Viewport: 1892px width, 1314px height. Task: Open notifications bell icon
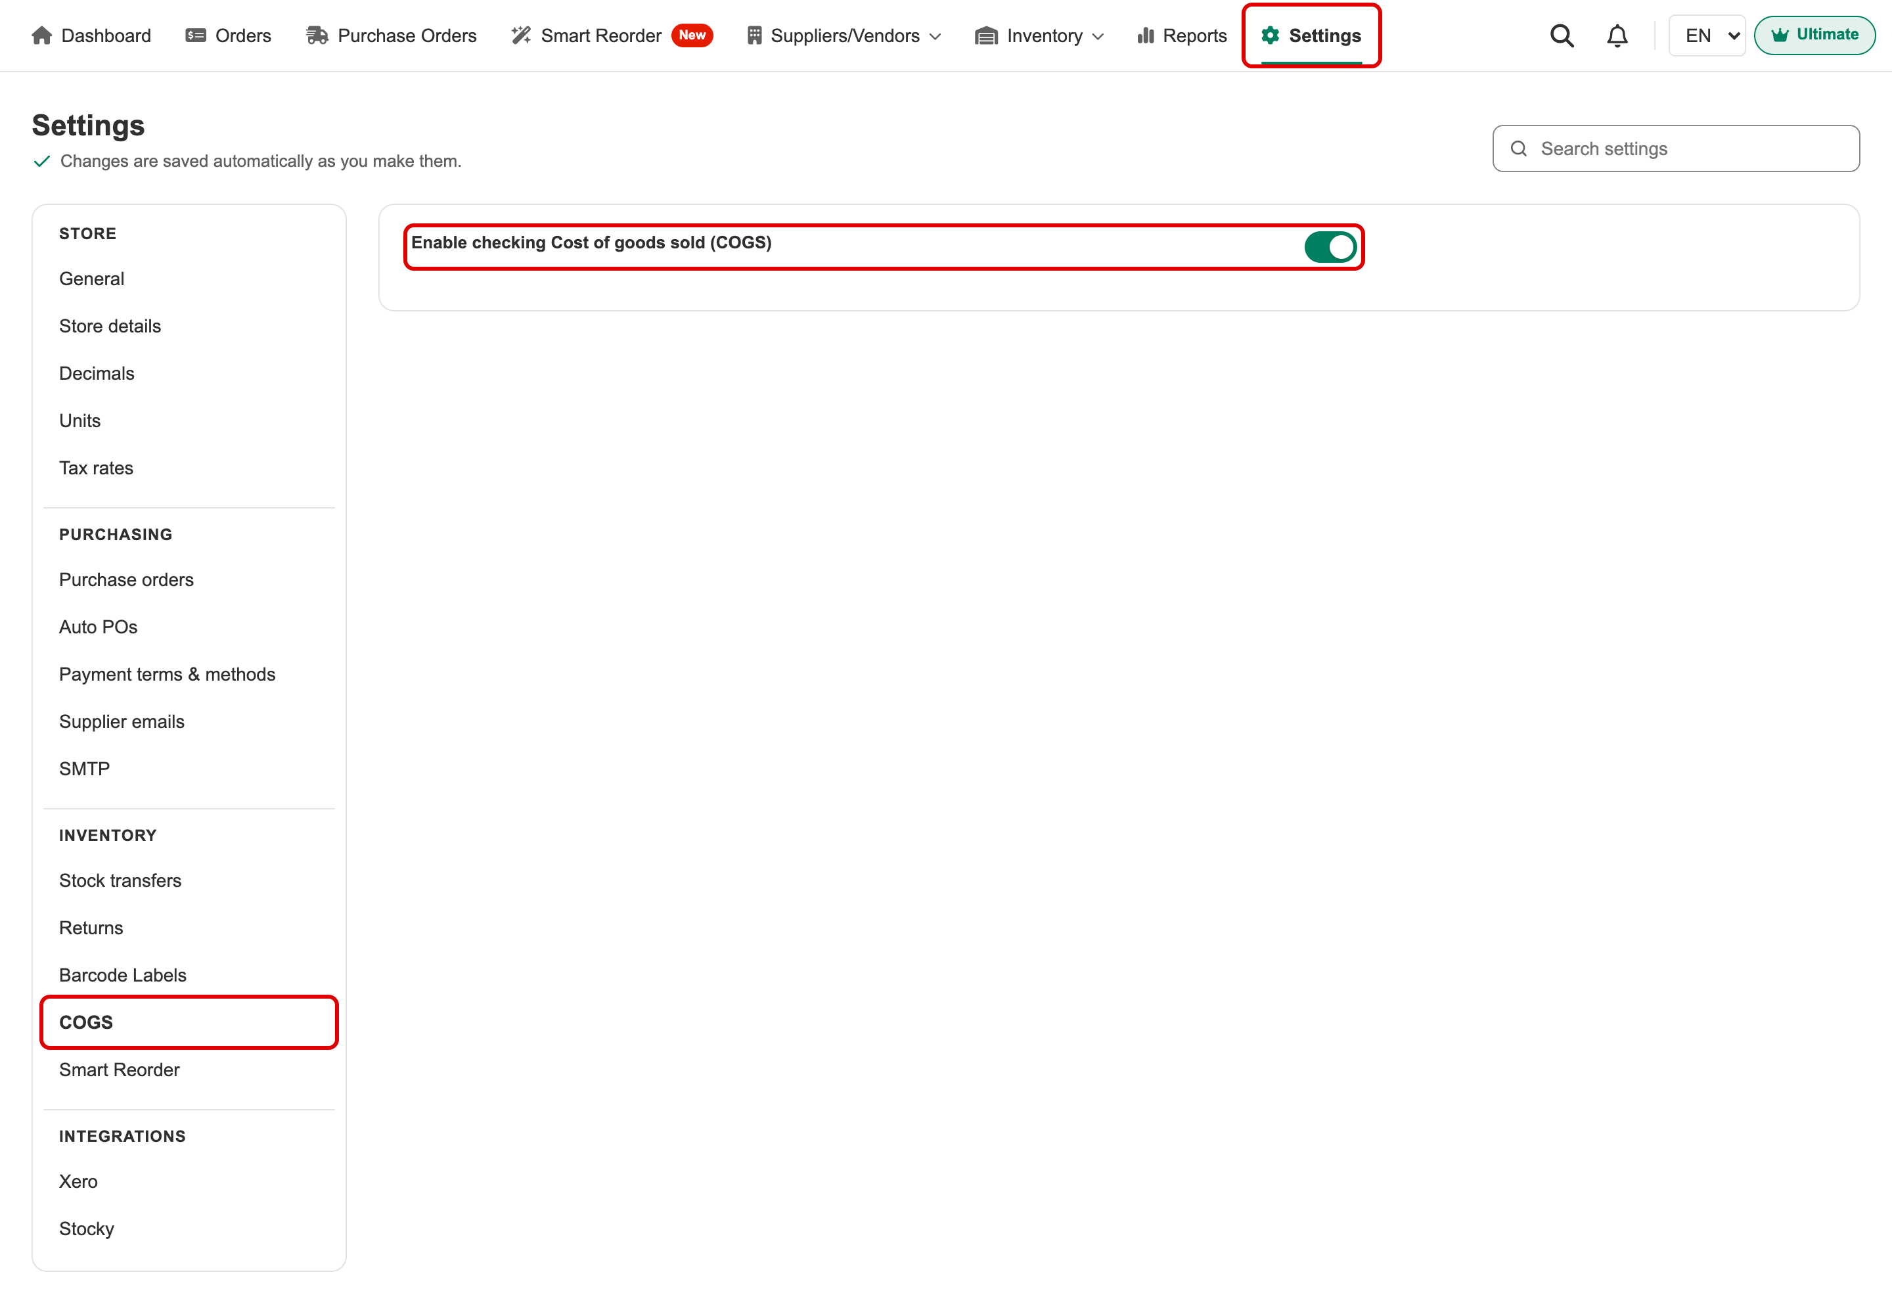coord(1617,35)
